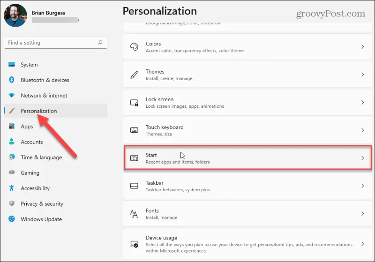The image size is (375, 262).
Task: Open Windows Update page
Action: click(55, 219)
